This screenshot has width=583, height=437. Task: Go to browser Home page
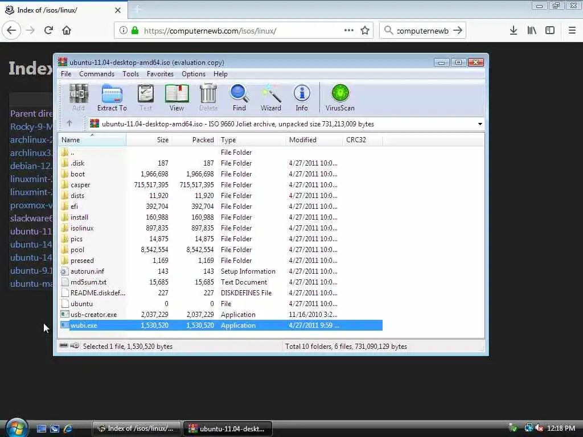tap(67, 31)
